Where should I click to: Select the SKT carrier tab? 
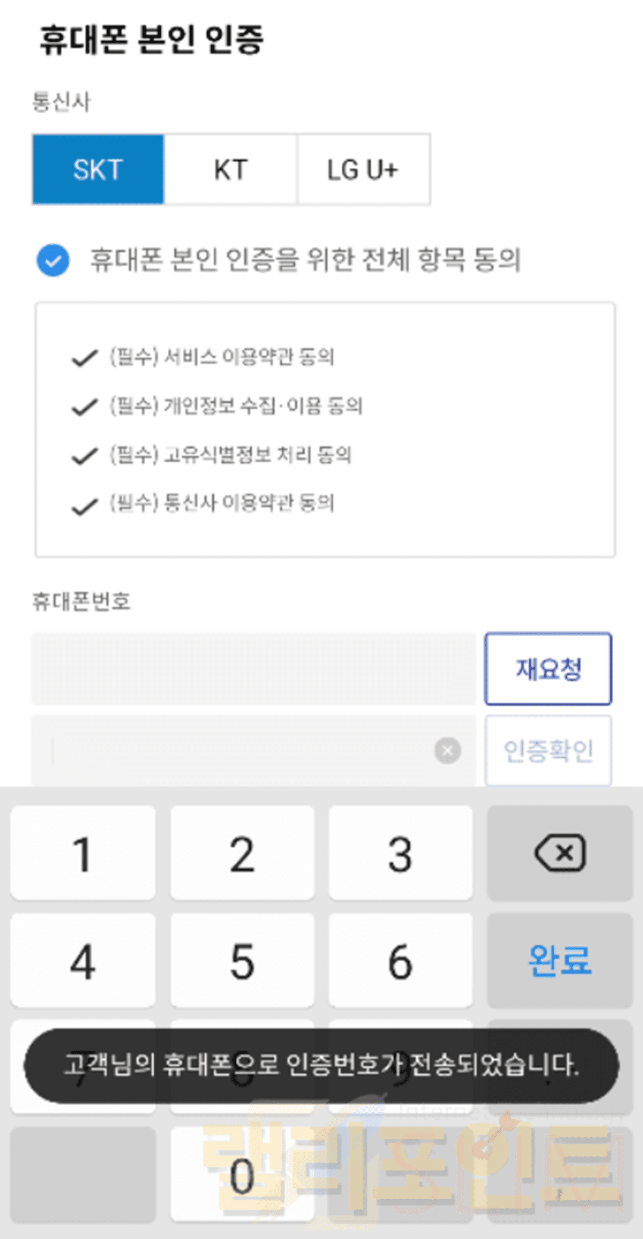pyautogui.click(x=98, y=170)
